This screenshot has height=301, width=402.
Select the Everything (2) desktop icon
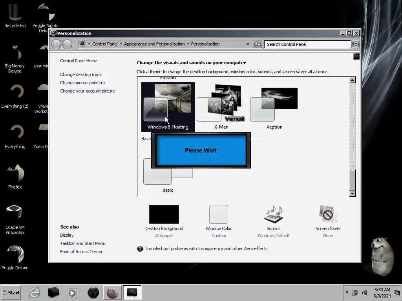(15, 96)
